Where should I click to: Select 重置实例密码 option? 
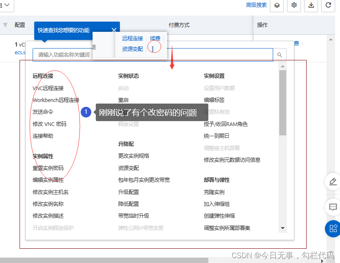(x=48, y=168)
